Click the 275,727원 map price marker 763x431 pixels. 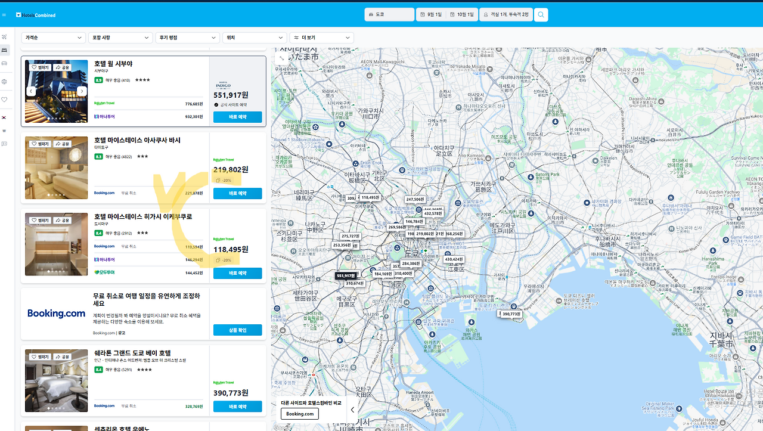pos(351,237)
